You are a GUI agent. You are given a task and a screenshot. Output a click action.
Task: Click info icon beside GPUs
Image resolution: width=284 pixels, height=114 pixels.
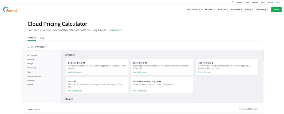click(75, 81)
